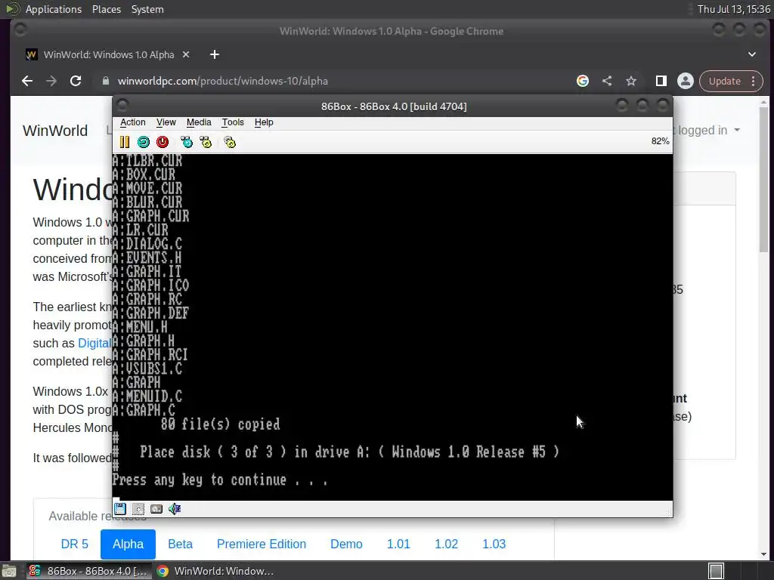The height and width of the screenshot is (580, 774).
Task: Select the 1.03 release tab
Action: coord(494,544)
